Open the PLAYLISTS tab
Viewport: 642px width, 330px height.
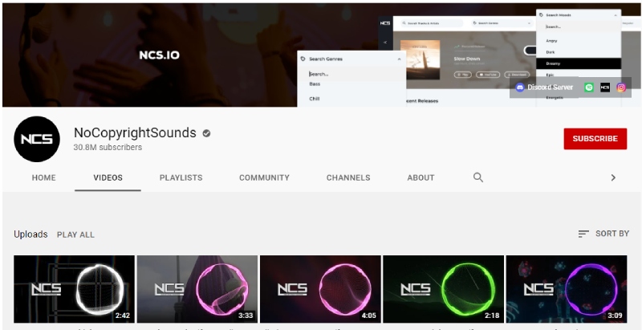point(181,177)
